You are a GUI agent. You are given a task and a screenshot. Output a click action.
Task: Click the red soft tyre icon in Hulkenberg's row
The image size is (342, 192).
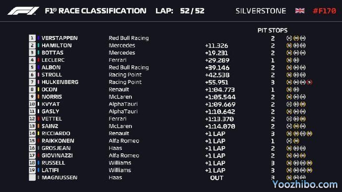click(309, 82)
